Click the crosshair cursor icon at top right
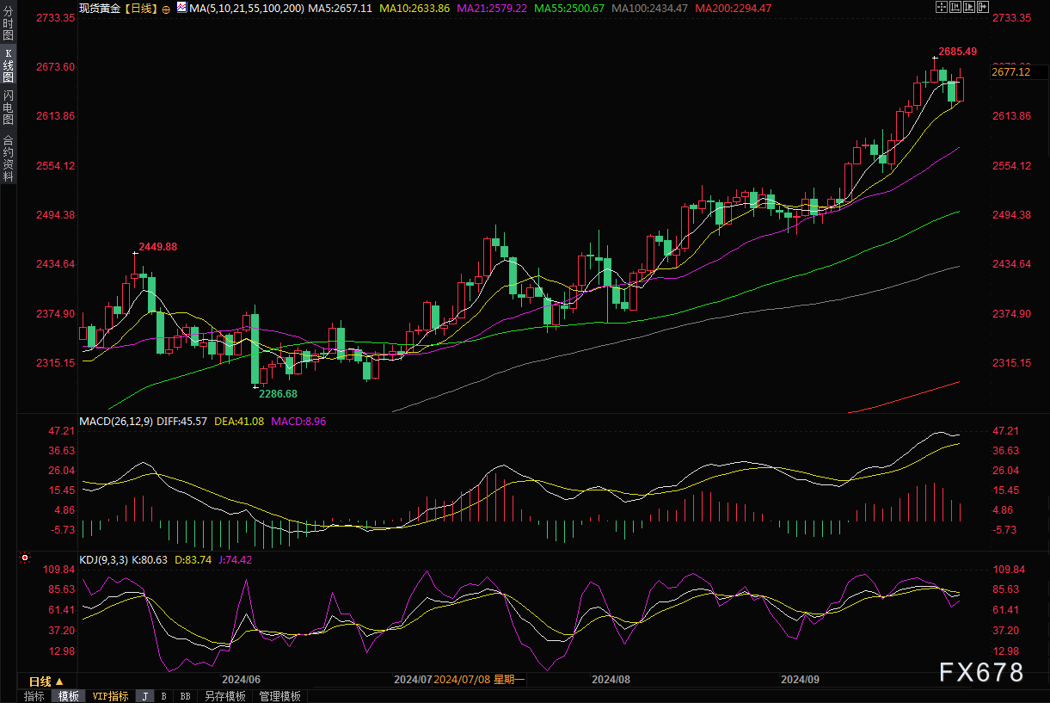 942,7
